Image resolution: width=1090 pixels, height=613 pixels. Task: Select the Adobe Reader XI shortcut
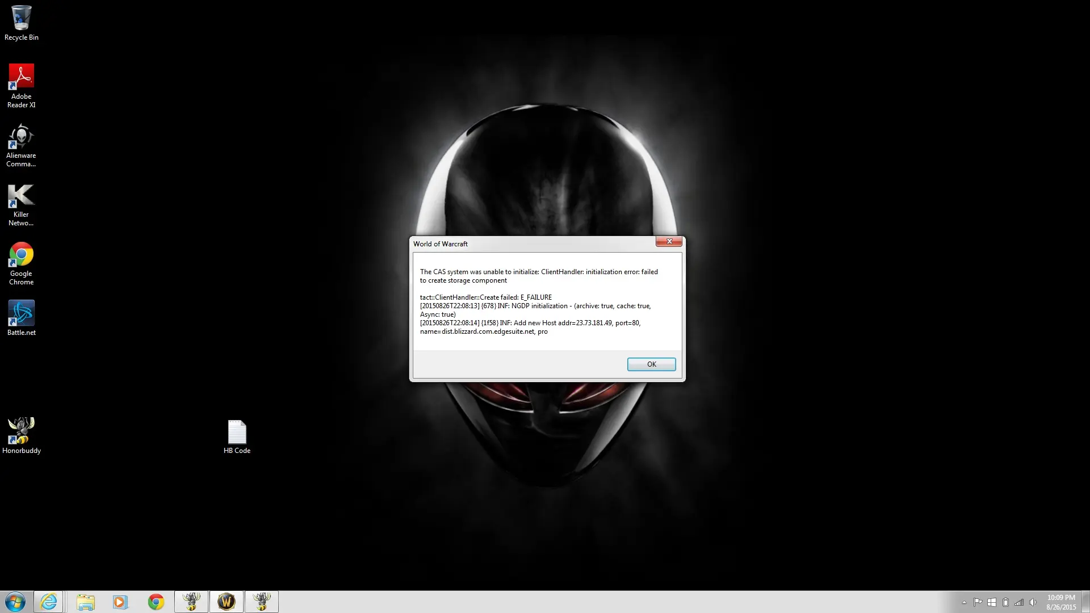[22, 86]
